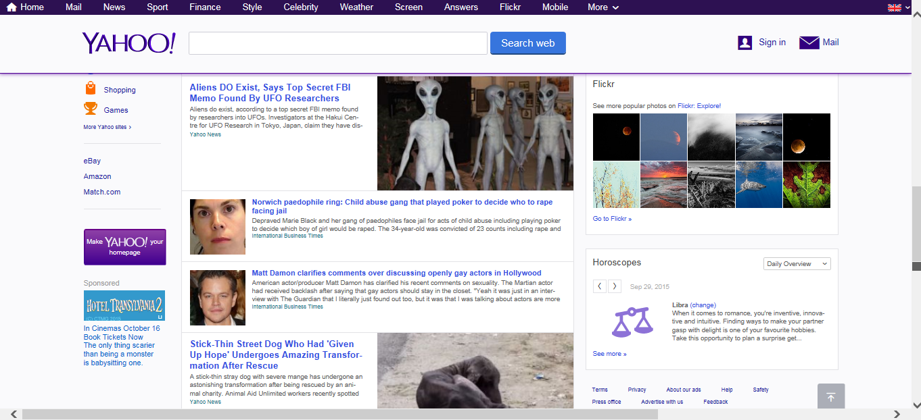Open Flickr red sunset beach photo
The width and height of the screenshot is (921, 420).
663,184
